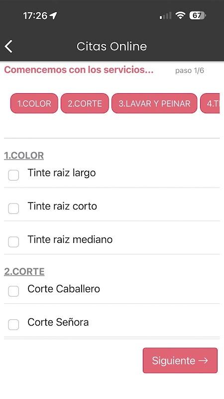Viewport: 224px width, 399px height.
Task: Tap the back arrow in header
Action: coord(8,46)
